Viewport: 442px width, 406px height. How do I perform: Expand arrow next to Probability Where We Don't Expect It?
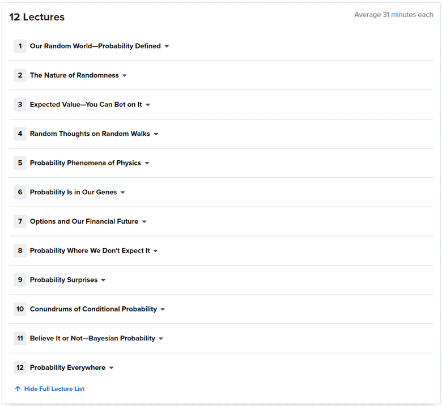(x=156, y=251)
